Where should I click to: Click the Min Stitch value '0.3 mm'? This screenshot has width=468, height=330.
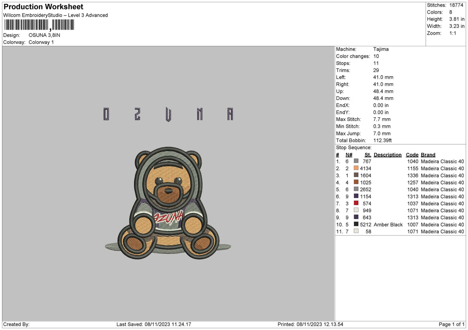click(382, 126)
